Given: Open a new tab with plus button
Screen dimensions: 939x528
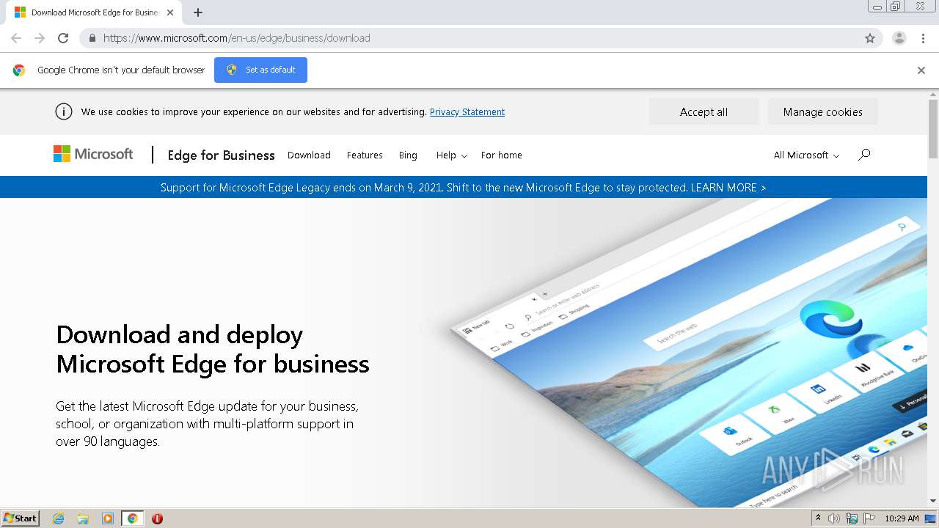Looking at the screenshot, I should point(198,12).
